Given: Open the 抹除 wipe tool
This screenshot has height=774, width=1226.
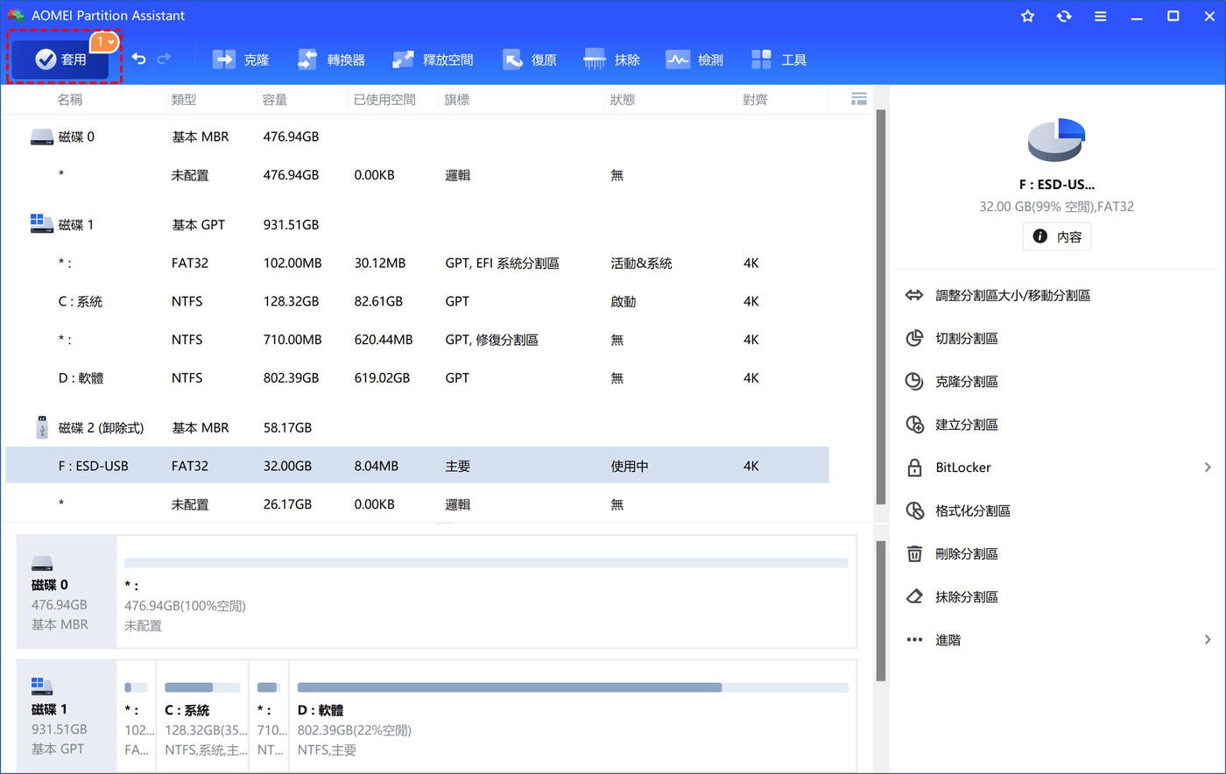Looking at the screenshot, I should 611,60.
